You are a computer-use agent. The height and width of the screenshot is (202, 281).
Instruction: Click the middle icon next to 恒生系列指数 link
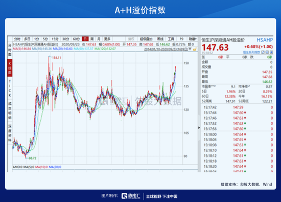tap(267, 52)
